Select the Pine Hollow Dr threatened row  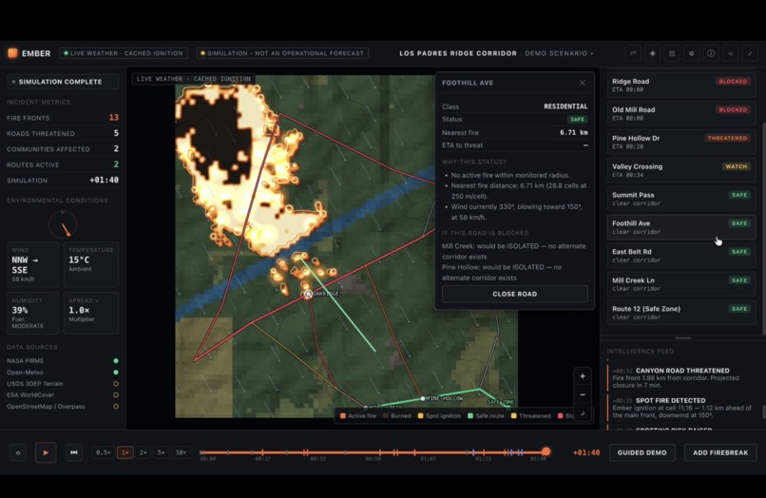pyautogui.click(x=681, y=142)
